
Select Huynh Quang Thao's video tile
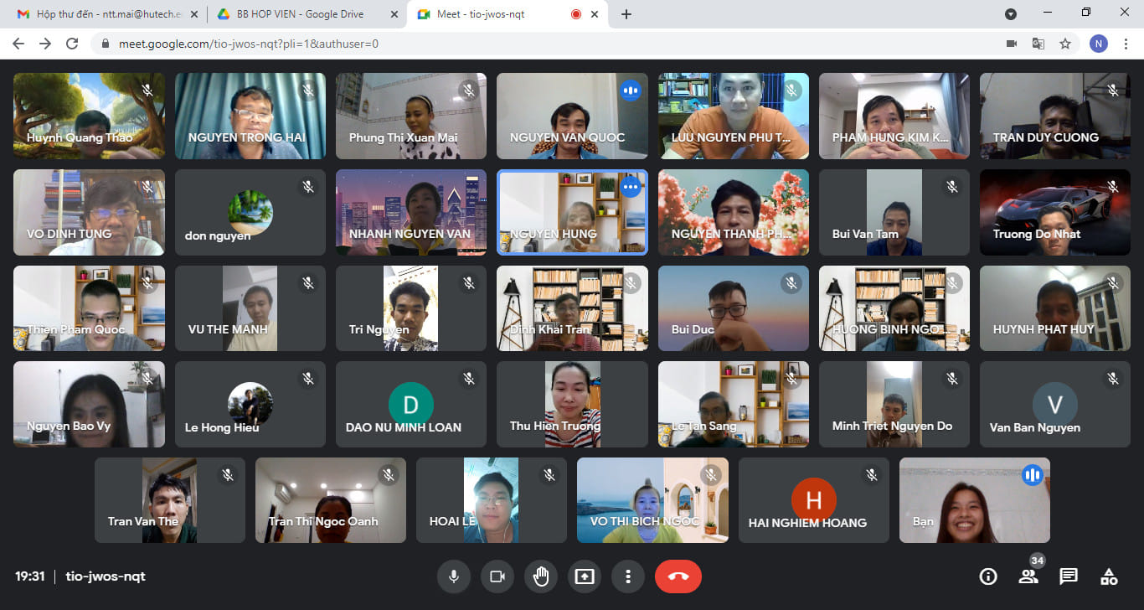pyautogui.click(x=89, y=116)
